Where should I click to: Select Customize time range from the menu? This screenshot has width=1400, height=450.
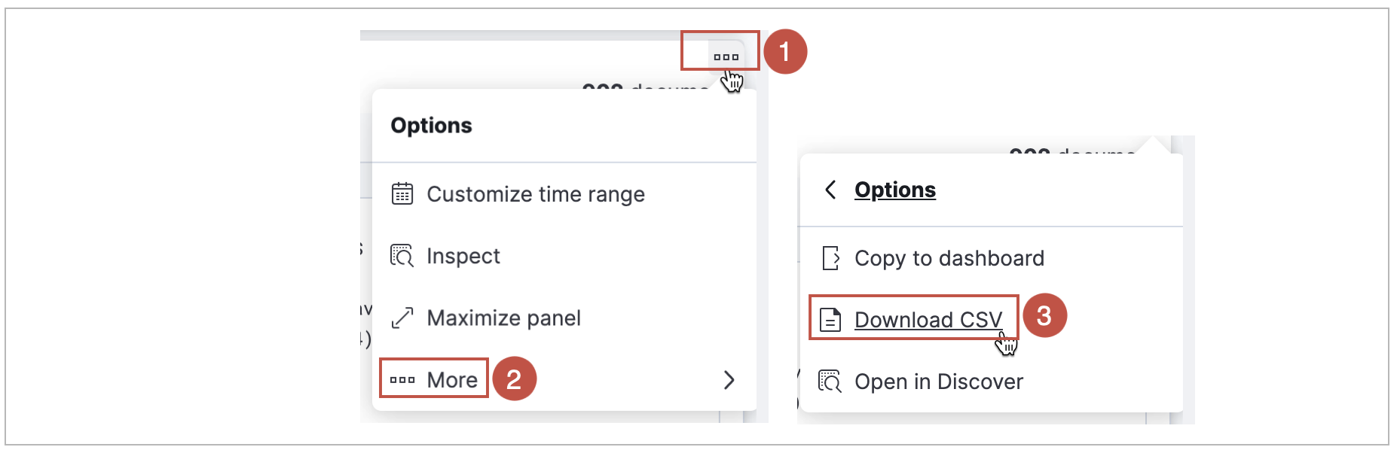pyautogui.click(x=536, y=193)
